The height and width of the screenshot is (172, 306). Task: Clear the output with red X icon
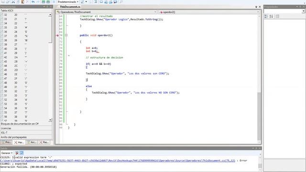[x=17, y=153]
